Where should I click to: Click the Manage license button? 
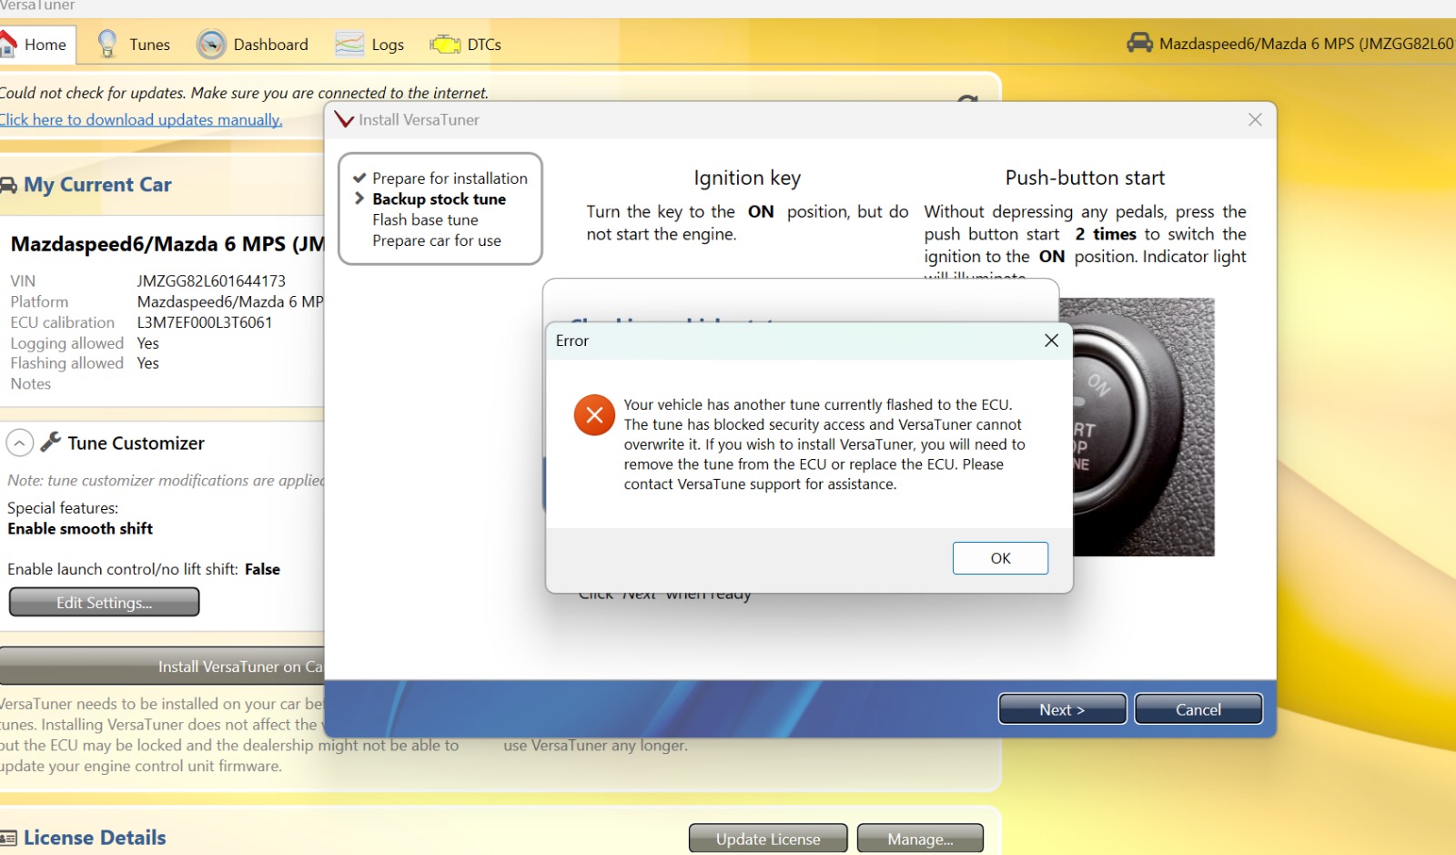[x=920, y=839]
